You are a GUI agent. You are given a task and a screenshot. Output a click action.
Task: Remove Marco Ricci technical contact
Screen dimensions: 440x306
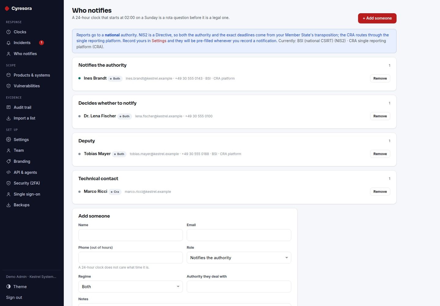click(380, 192)
